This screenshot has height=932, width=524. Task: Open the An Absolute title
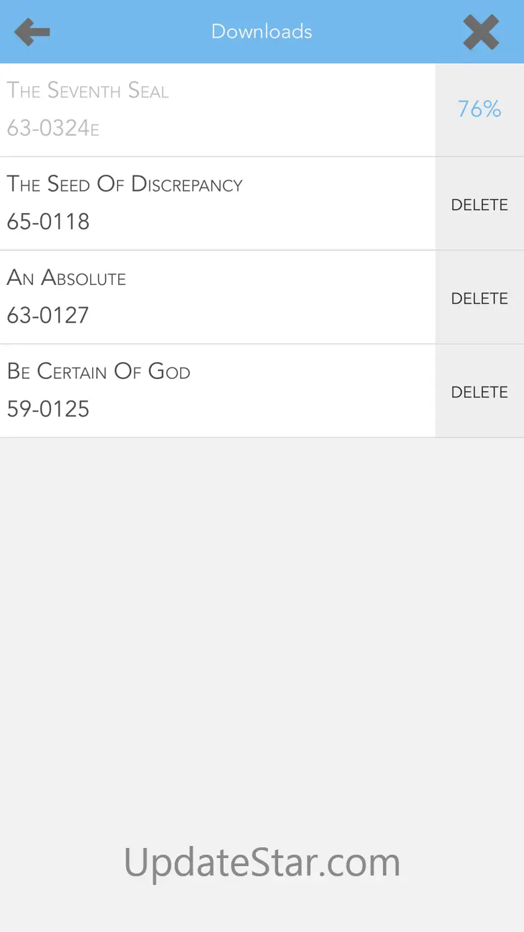[67, 278]
